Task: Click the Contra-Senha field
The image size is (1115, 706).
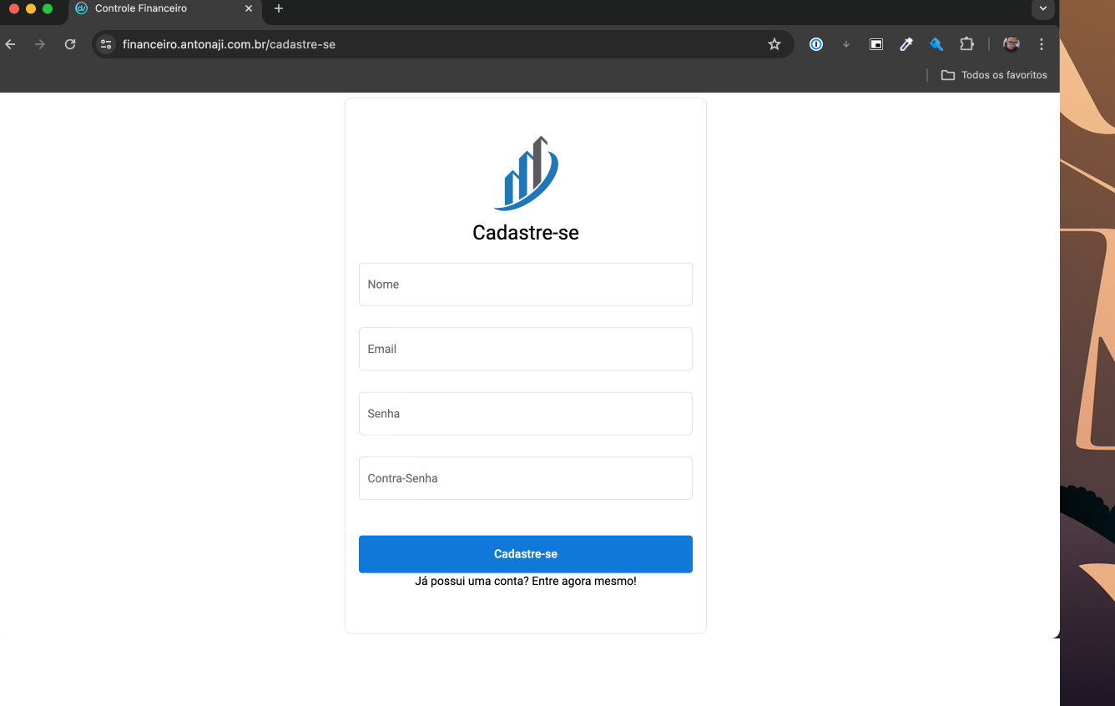Action: (x=526, y=478)
